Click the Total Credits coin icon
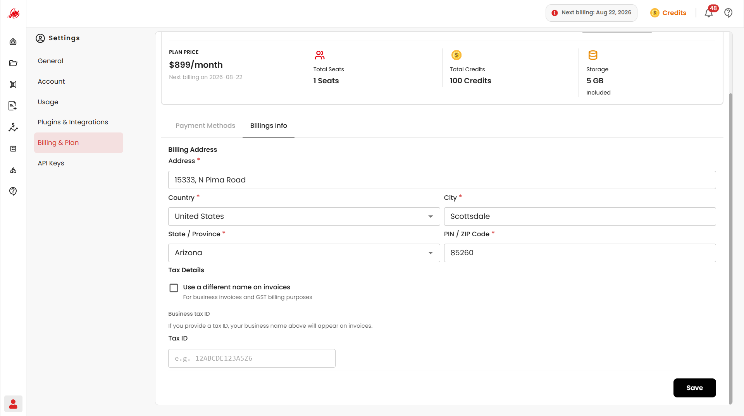 tap(456, 55)
